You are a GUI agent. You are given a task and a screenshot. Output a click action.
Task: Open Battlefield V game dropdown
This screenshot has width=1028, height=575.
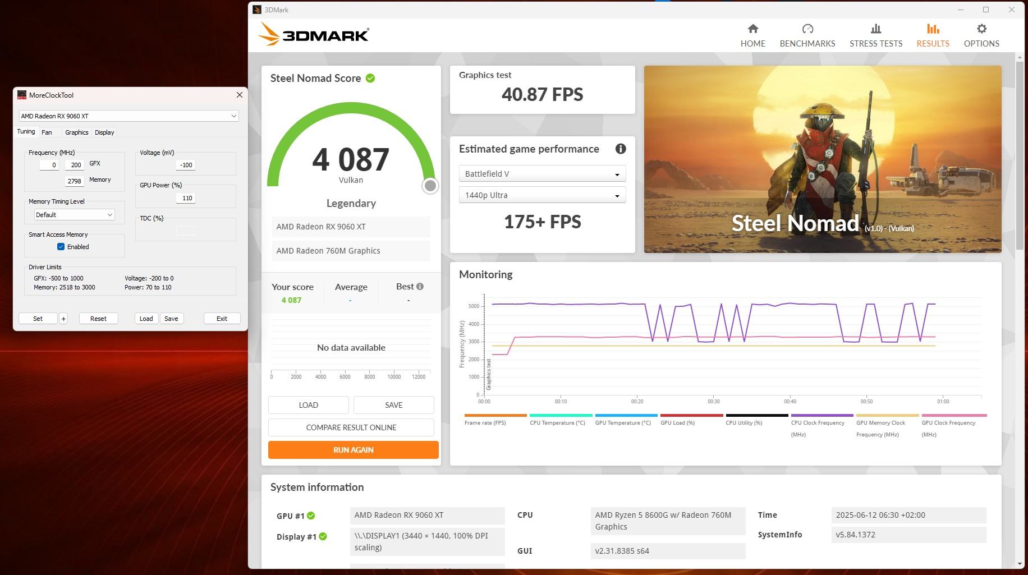pyautogui.click(x=542, y=174)
